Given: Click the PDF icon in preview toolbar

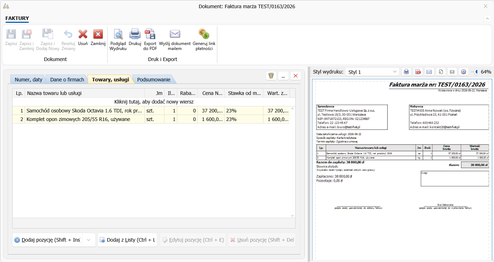Looking at the screenshot, I should [418, 72].
